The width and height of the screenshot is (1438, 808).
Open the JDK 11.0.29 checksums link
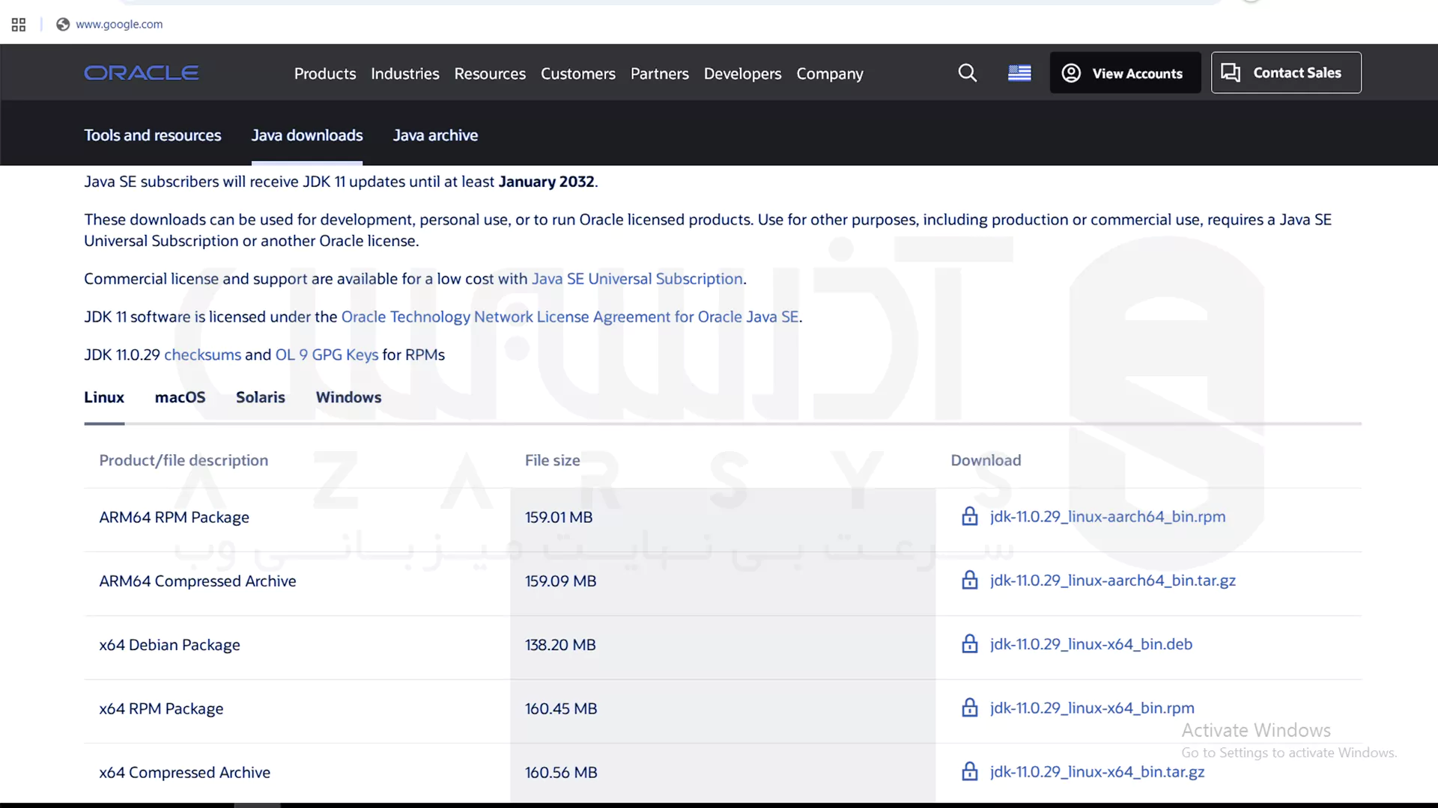pos(202,355)
